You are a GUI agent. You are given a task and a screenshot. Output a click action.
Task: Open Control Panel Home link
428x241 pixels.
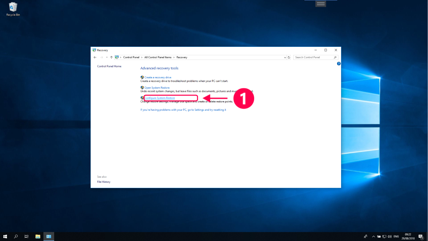109,66
